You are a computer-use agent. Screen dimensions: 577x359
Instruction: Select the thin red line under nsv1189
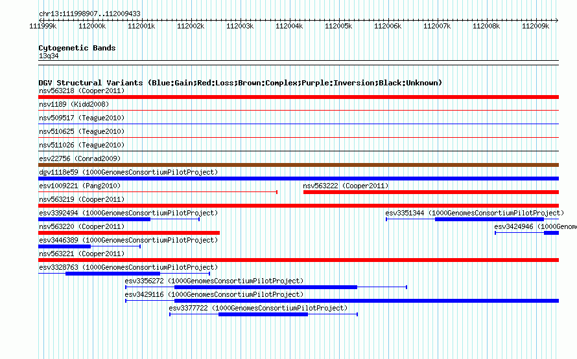tap(298, 110)
